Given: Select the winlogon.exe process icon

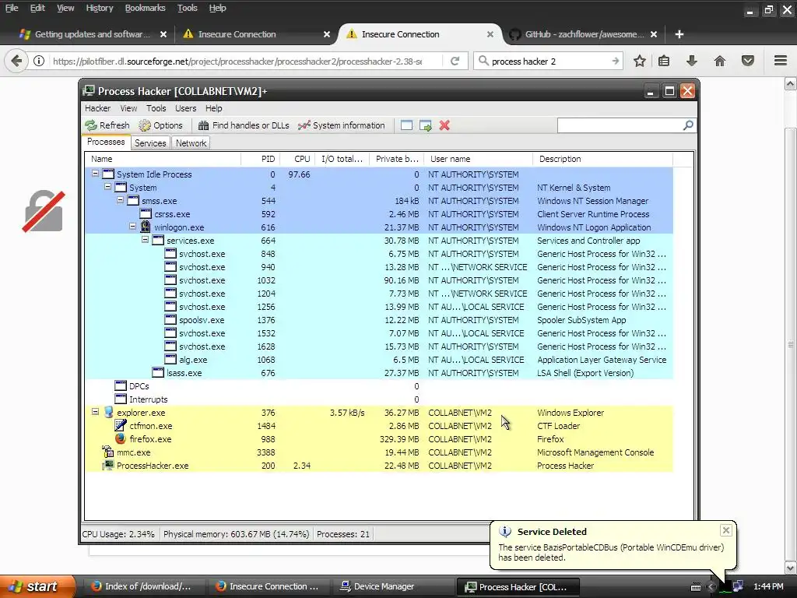Looking at the screenshot, I should 146,227.
